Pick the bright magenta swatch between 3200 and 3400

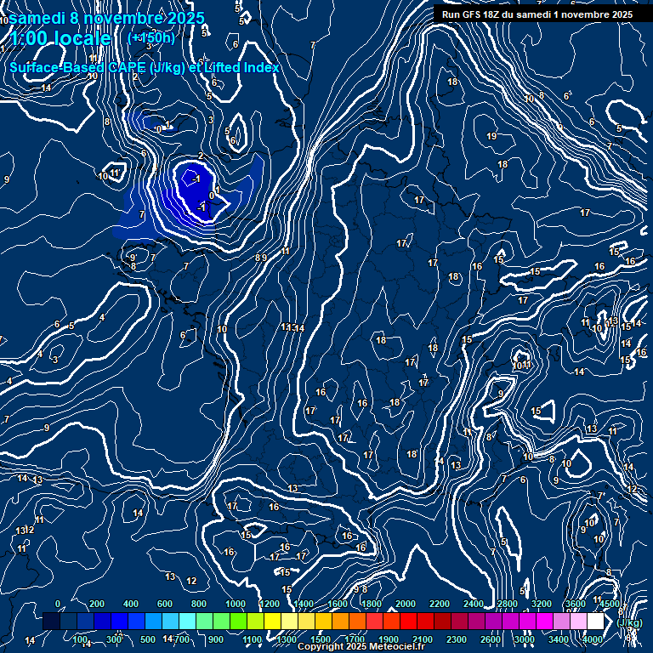[544, 621]
